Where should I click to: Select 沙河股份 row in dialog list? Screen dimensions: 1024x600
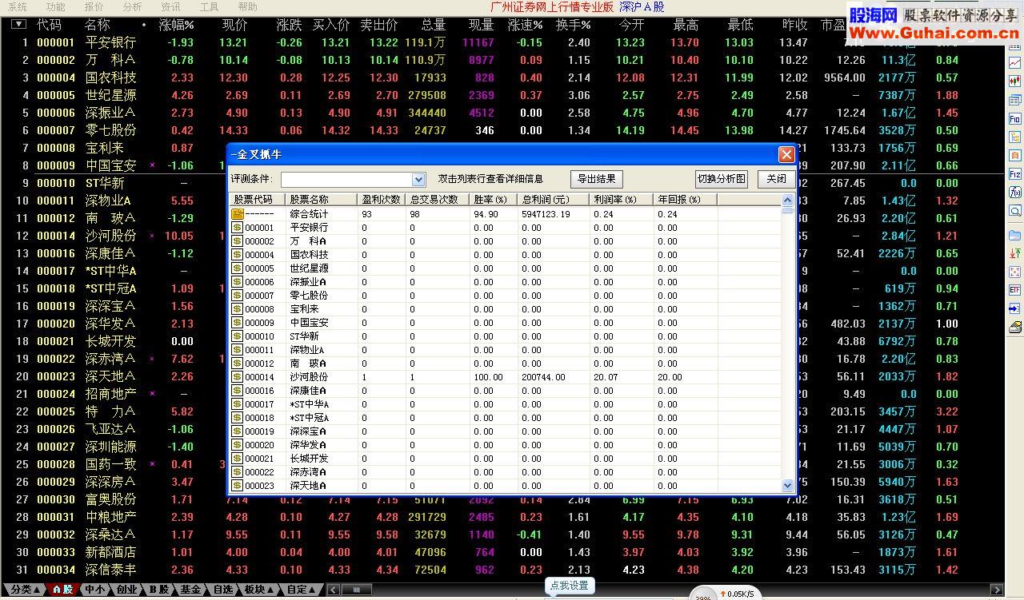[x=506, y=377]
